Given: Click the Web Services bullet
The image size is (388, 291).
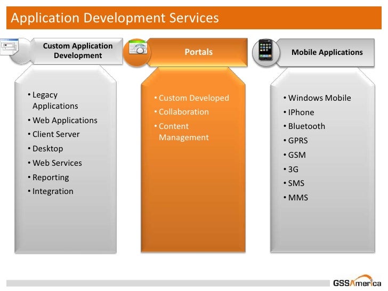Looking at the screenshot, I should tap(55, 163).
